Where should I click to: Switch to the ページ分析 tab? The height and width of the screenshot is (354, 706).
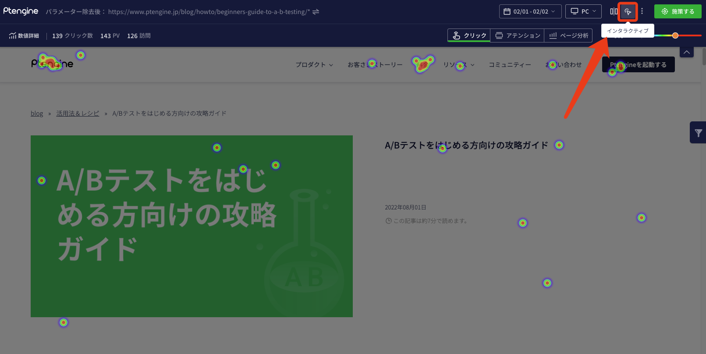pos(568,35)
